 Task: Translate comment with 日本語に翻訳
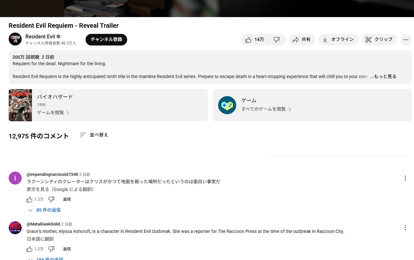pos(40,239)
